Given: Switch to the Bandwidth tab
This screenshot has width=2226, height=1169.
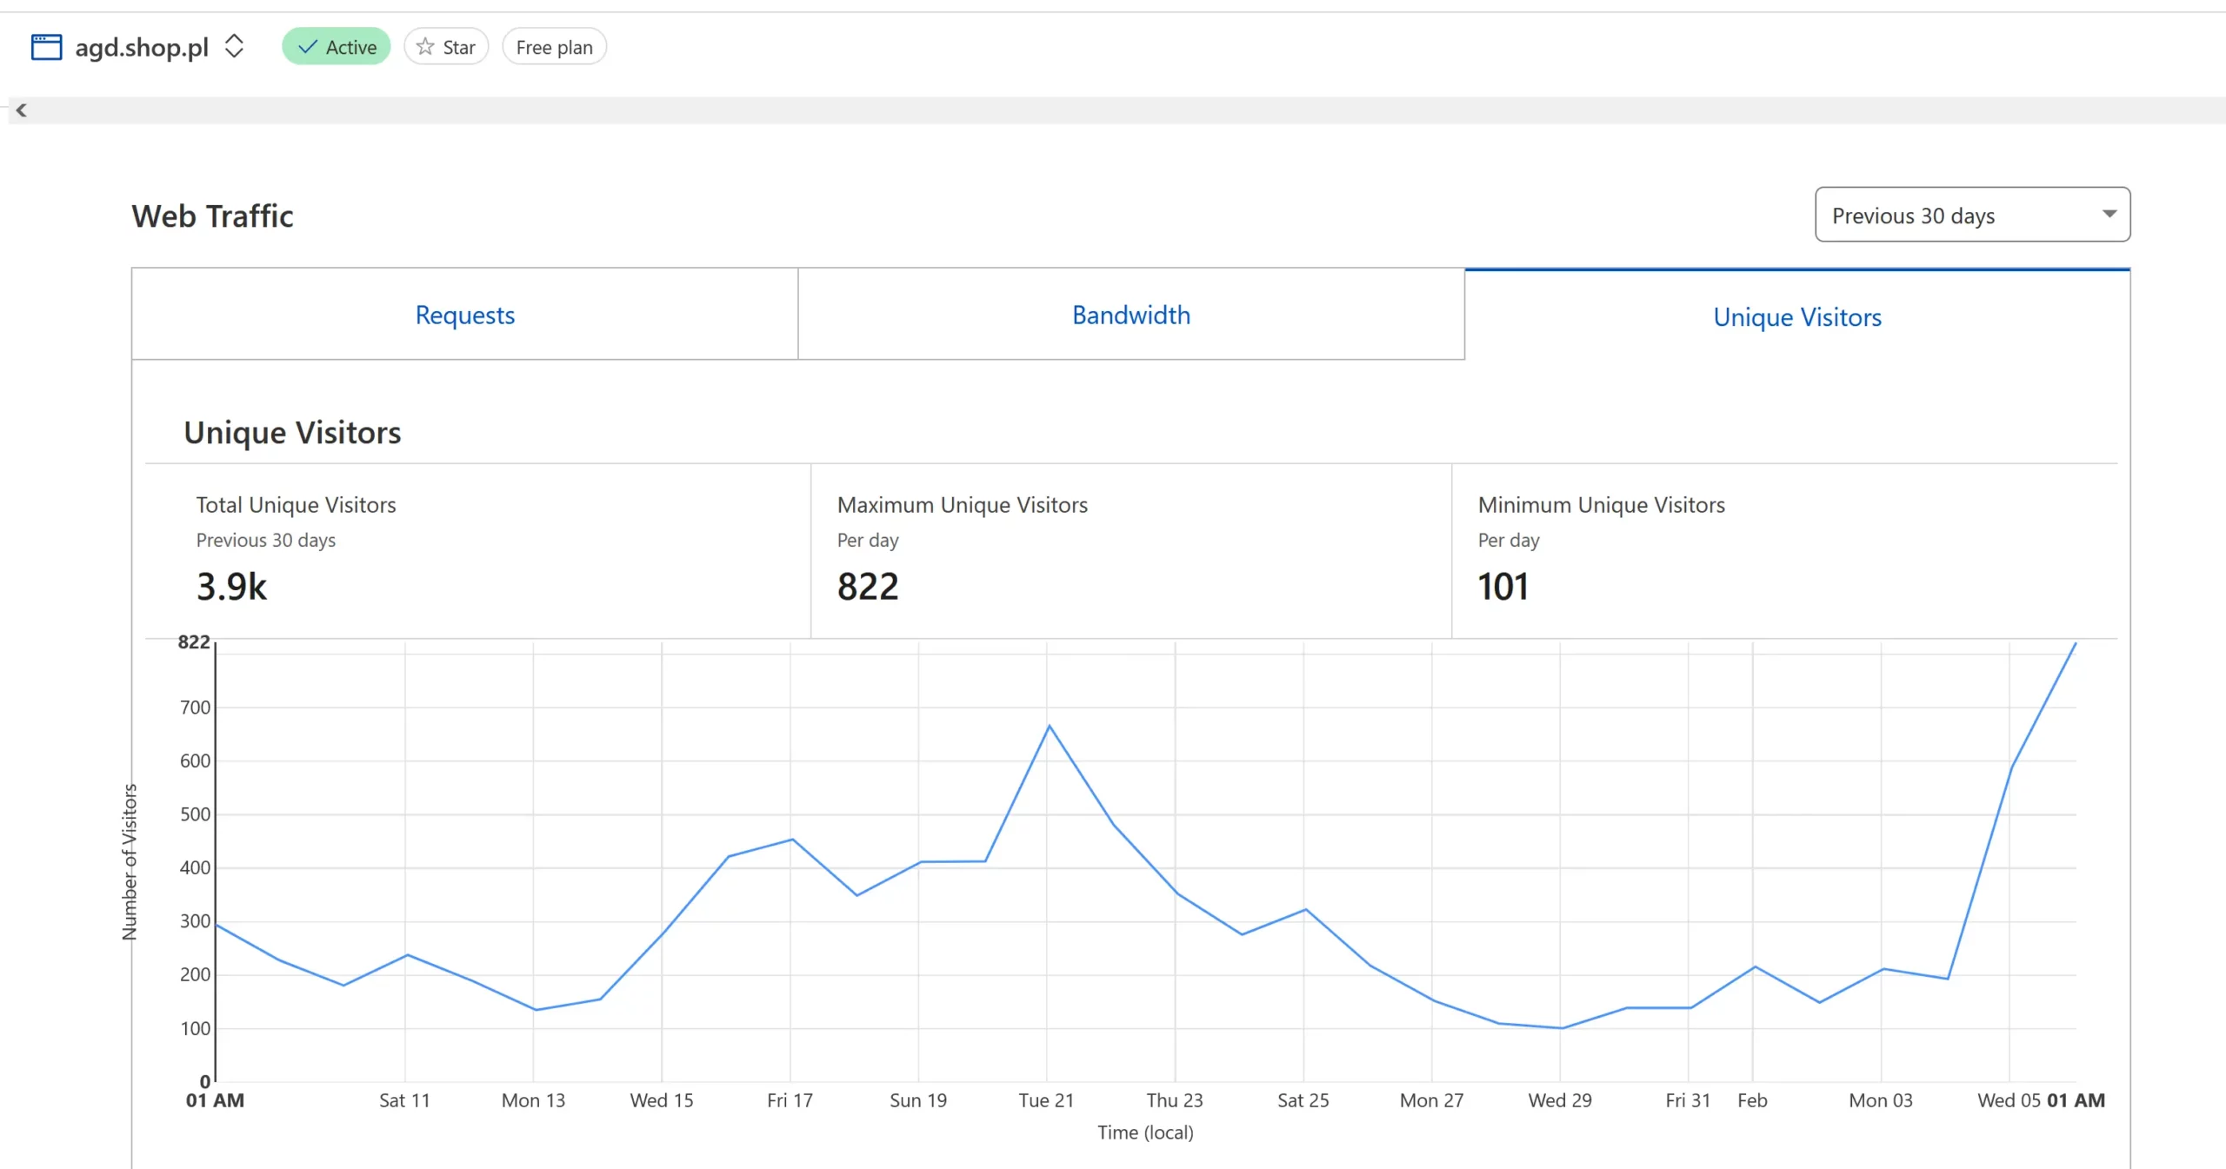Looking at the screenshot, I should (x=1130, y=315).
